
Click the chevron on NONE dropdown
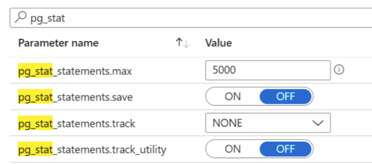click(318, 123)
